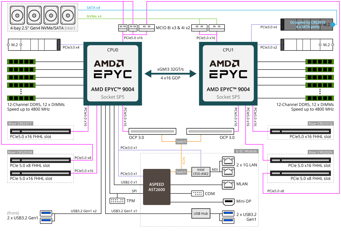Click the TPM header connector icon
Image resolution: width=341 pixels, height=231 pixels.
click(x=117, y=201)
